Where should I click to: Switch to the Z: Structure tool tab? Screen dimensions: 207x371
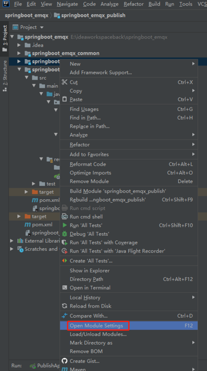tap(5, 76)
